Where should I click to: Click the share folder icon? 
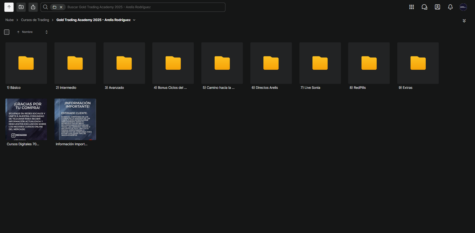coord(33,7)
